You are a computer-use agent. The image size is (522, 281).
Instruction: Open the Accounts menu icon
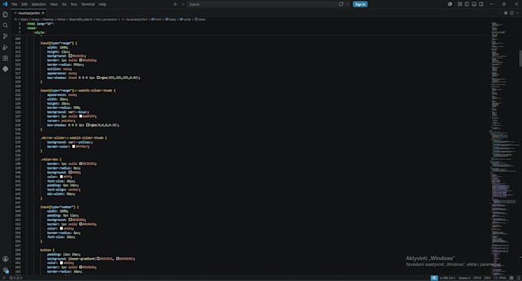pos(5,259)
